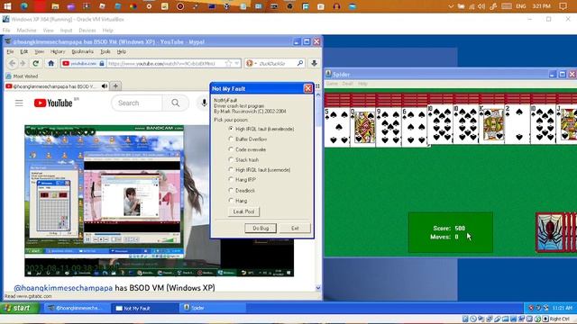The width and height of the screenshot is (577, 324).
Task: Open VirtualBox Machine menu
Action: point(26,30)
